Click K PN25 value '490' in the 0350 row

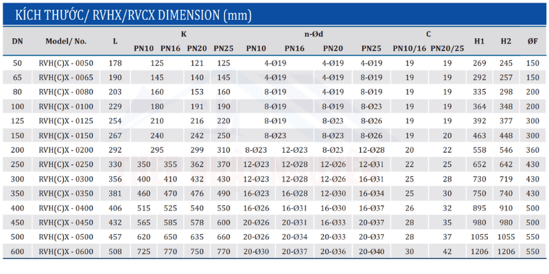(x=224, y=194)
